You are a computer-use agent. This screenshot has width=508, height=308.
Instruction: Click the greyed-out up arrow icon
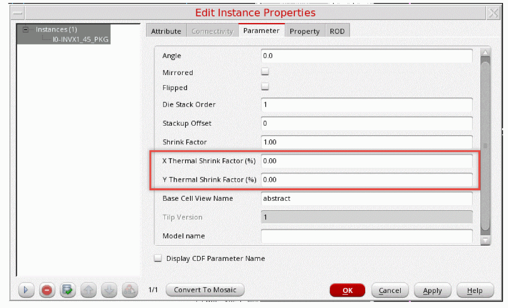coord(88,290)
